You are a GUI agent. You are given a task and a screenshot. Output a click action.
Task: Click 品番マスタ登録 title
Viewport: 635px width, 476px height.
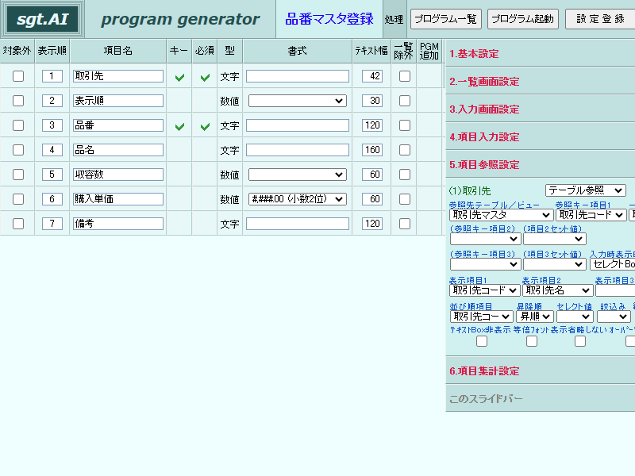329,19
